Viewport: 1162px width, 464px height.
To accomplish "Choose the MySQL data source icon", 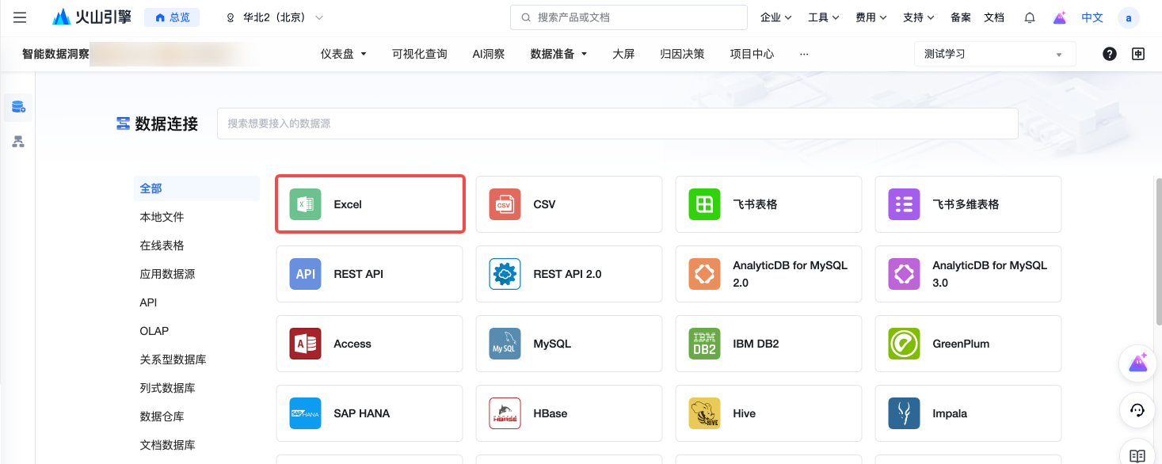I will [505, 344].
